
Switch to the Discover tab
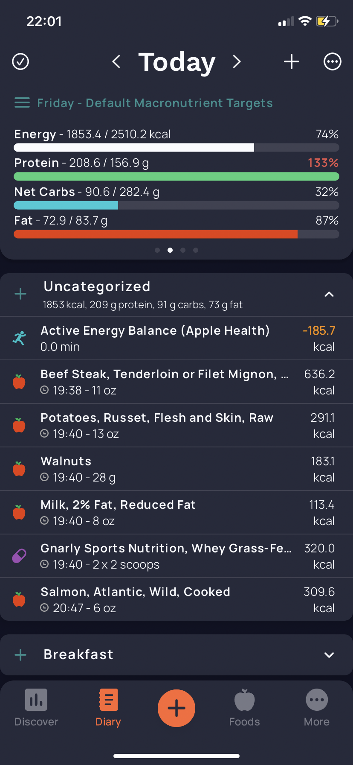36,708
